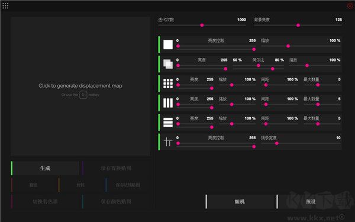
Task: Click the lines row's 线条宽度 slider handle
Action: [277, 143]
